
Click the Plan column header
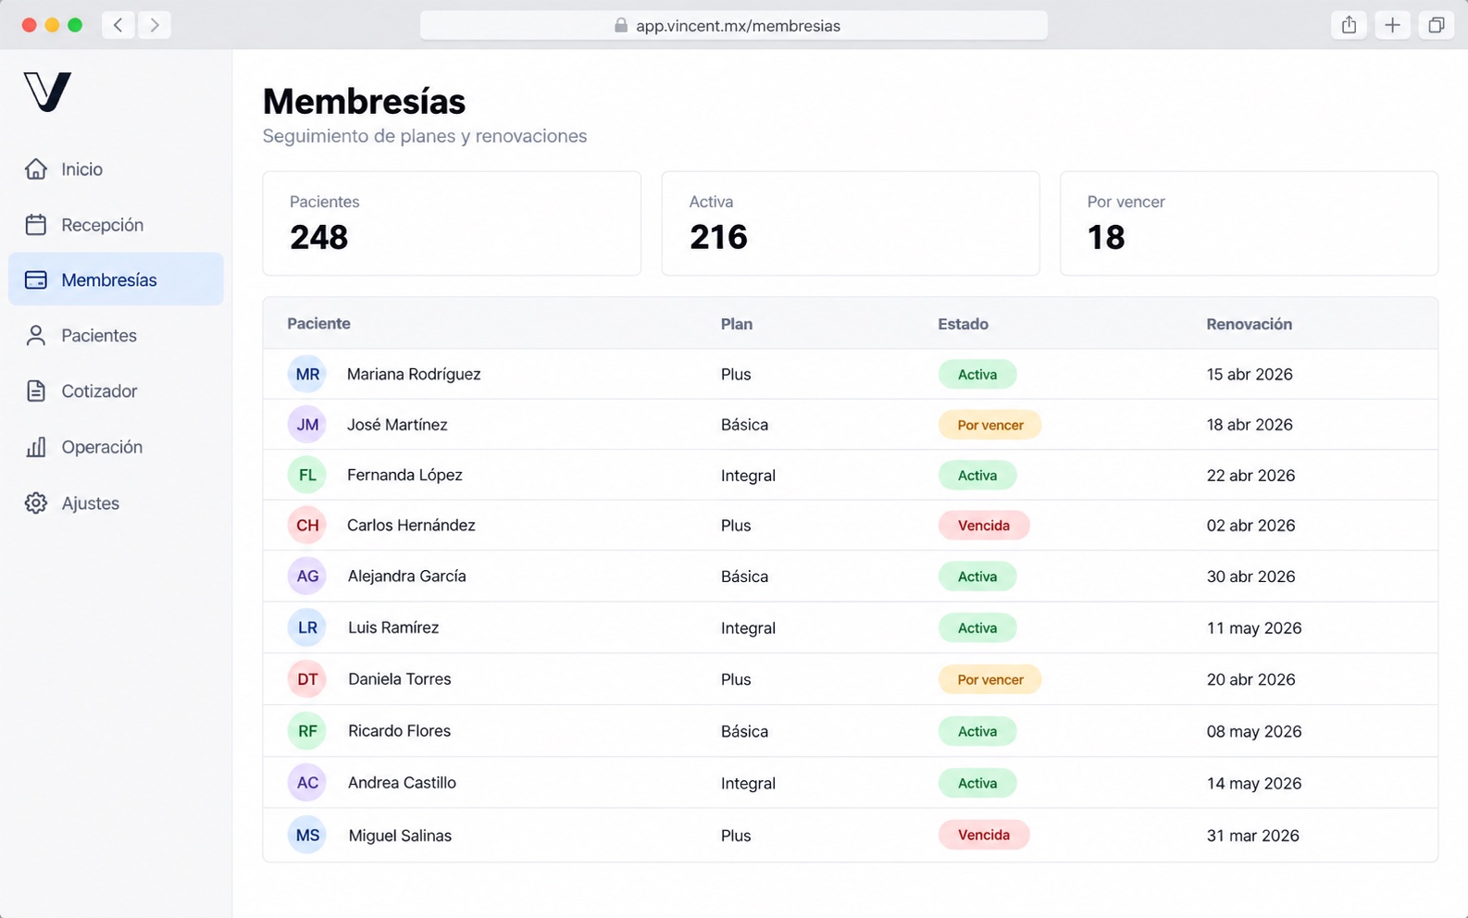[x=737, y=324]
